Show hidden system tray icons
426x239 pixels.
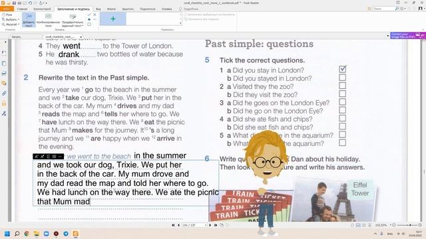click(x=375, y=234)
